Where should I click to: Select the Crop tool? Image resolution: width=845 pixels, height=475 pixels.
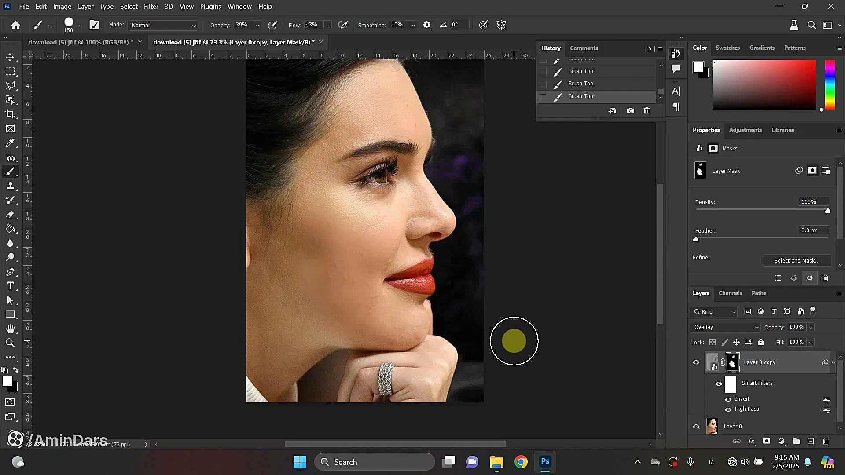tap(10, 114)
